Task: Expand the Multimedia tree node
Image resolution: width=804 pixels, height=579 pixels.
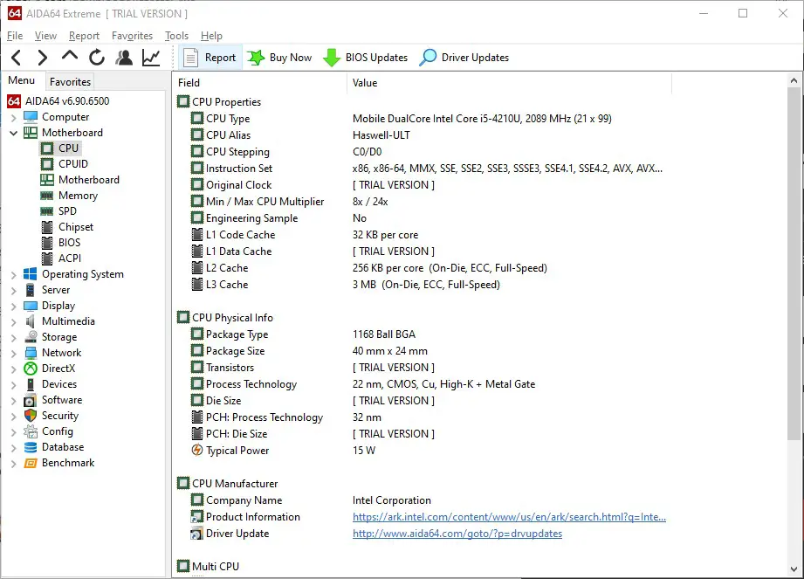Action: 14,321
